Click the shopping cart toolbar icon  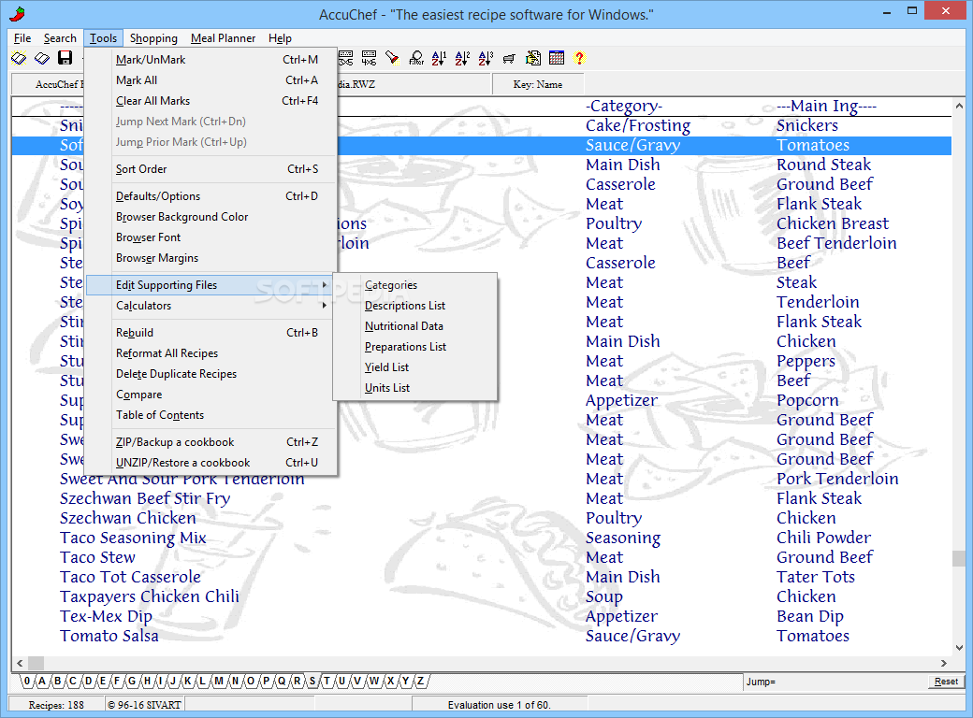point(510,58)
